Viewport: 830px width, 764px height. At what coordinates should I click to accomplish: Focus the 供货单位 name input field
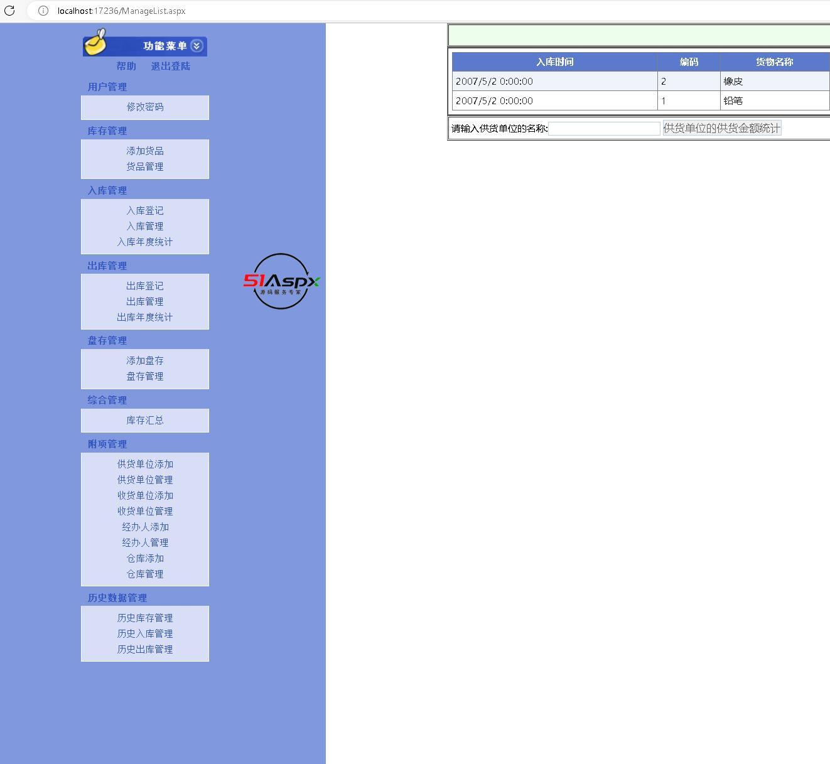(604, 128)
